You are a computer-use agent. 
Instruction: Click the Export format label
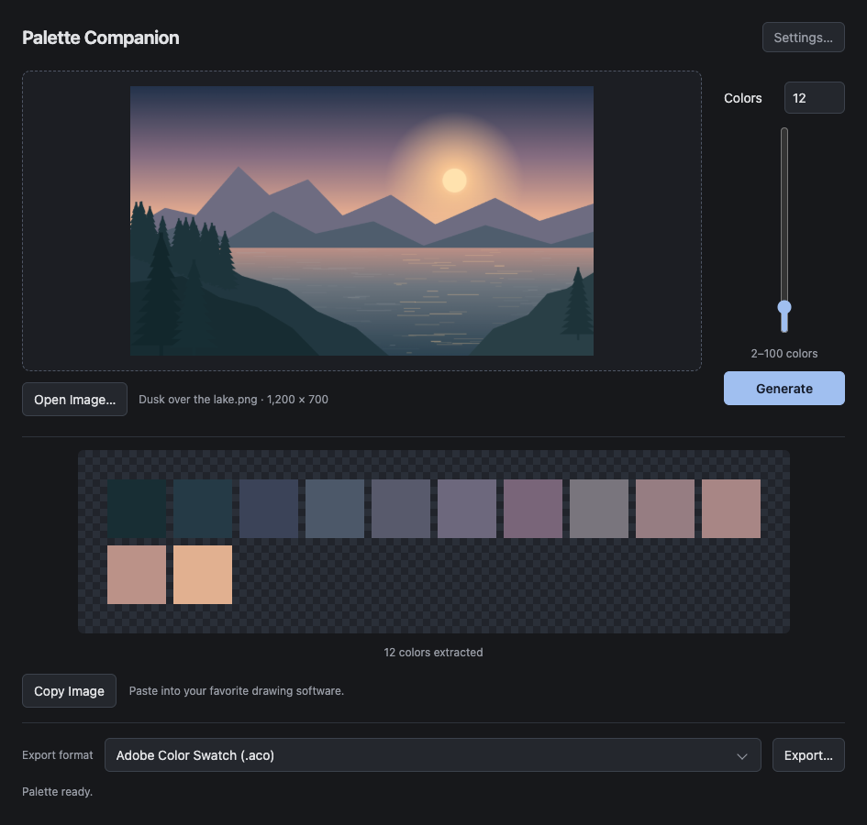coord(58,754)
